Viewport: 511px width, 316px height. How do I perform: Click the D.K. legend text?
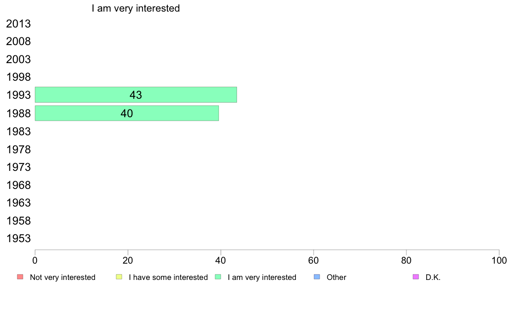[433, 277]
